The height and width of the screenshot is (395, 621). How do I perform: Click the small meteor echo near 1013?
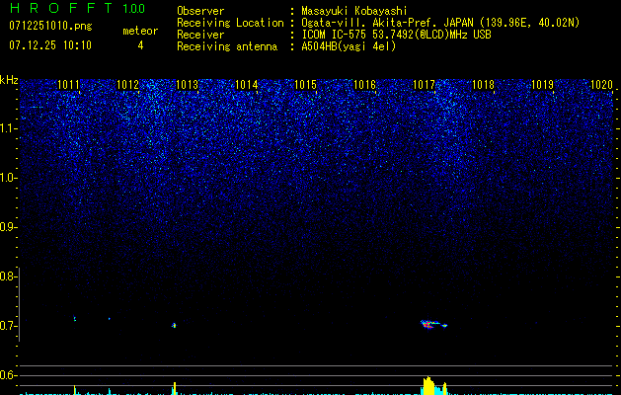pos(174,325)
